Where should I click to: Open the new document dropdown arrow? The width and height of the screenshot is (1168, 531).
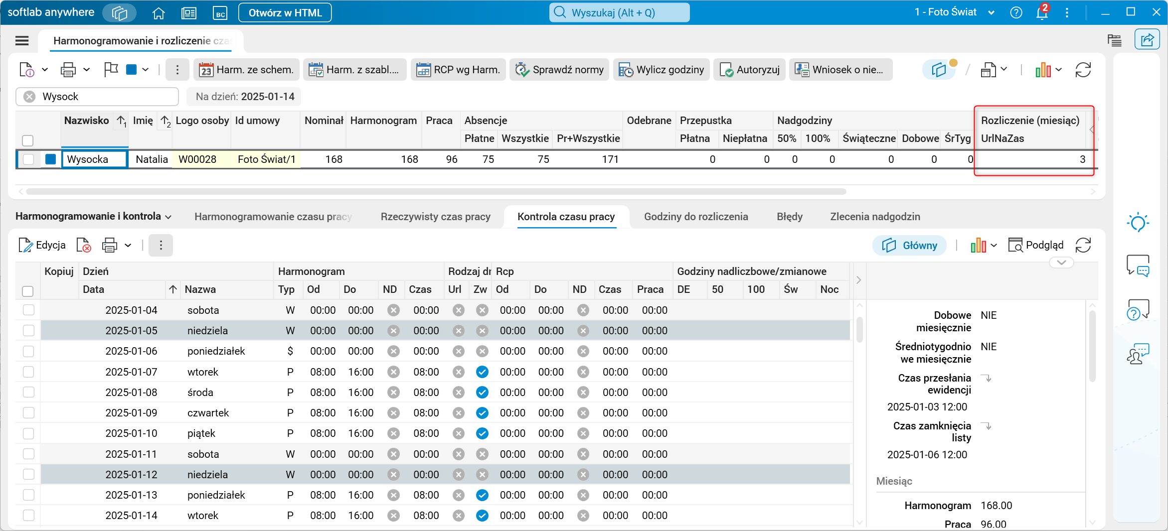point(45,70)
